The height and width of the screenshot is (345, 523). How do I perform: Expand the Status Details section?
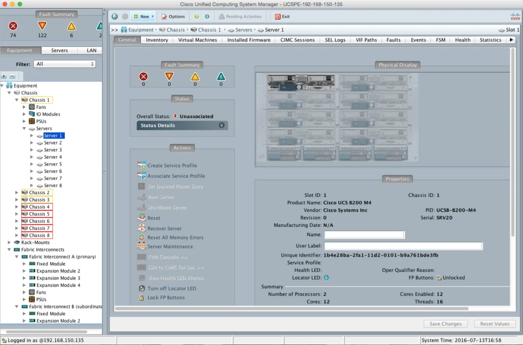(182, 125)
